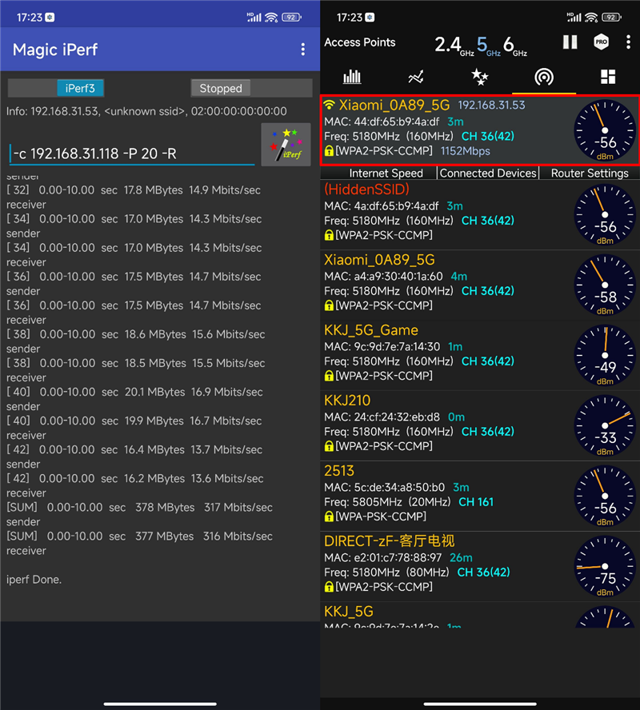Select the access points radar tab icon
This screenshot has width=640, height=710.
(x=543, y=77)
